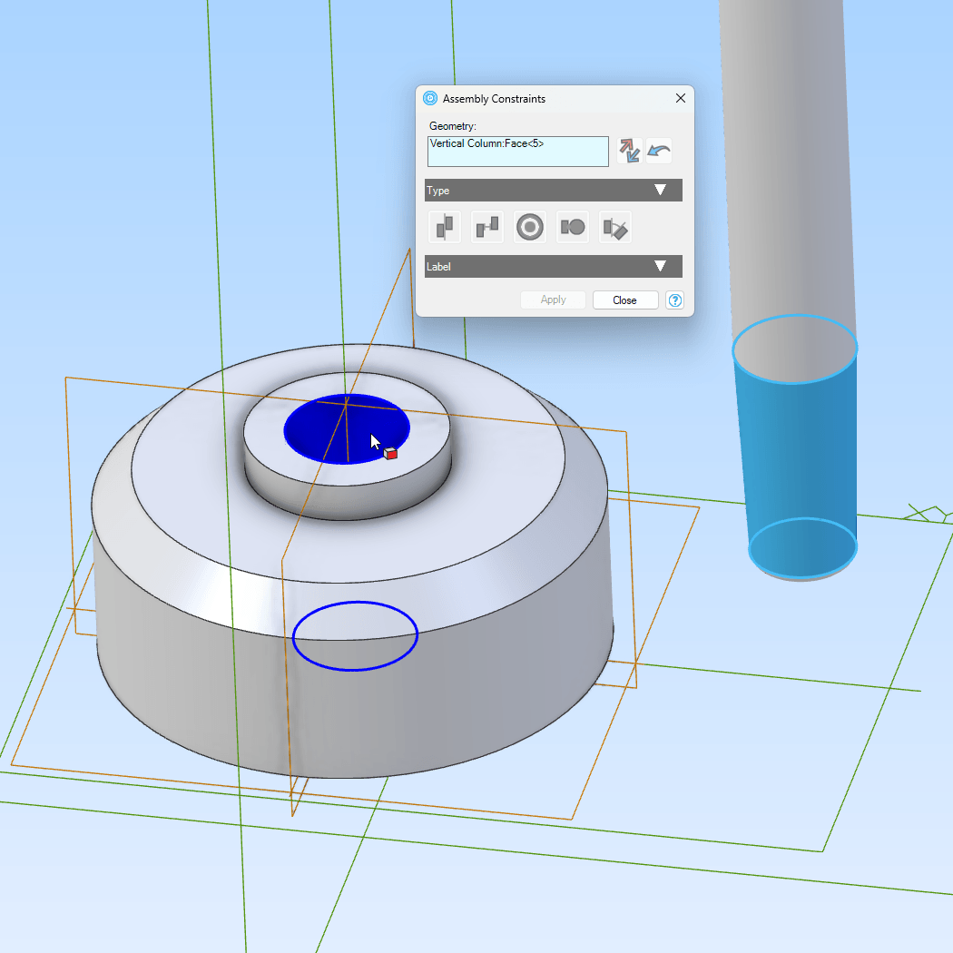Screen dimensions: 953x953
Task: Select the highlighted blue boss face
Action: [x=345, y=428]
